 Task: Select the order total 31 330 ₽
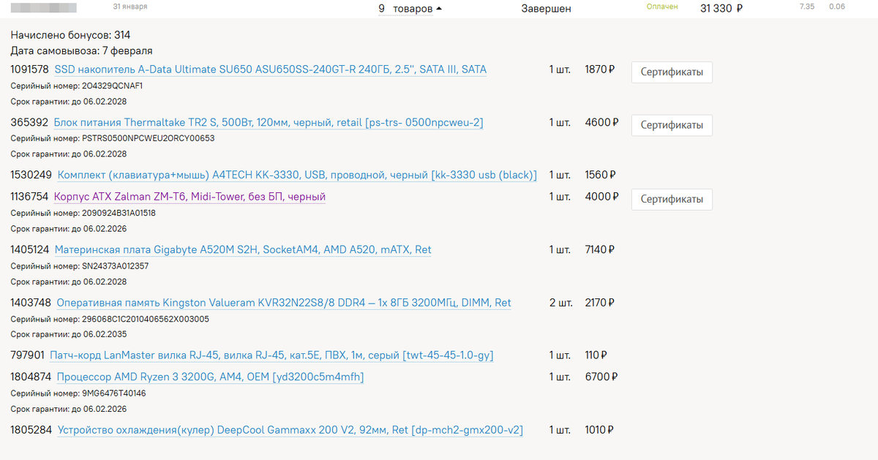pos(721,9)
